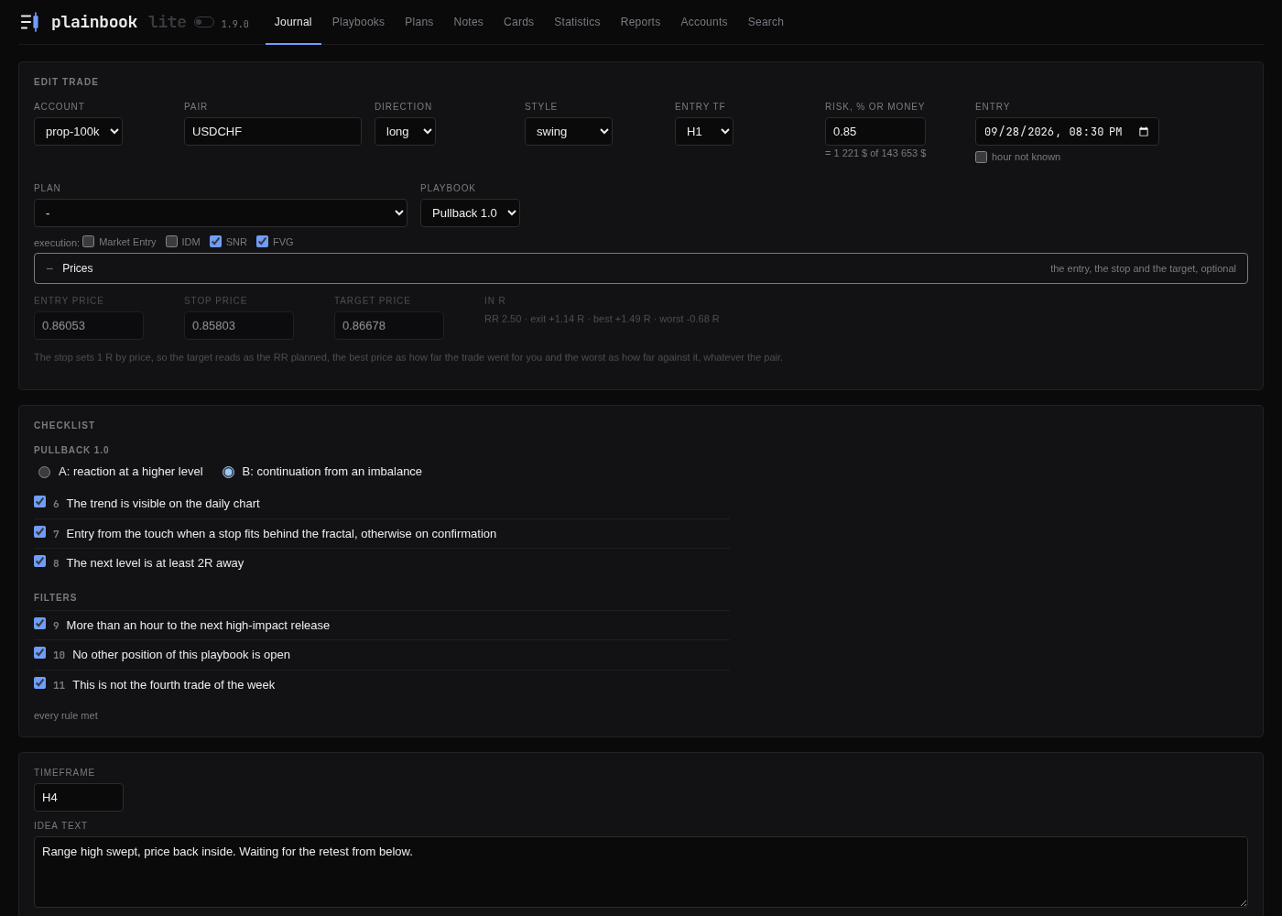This screenshot has height=916, width=1282.
Task: Open the Cards tab
Action: 518,22
